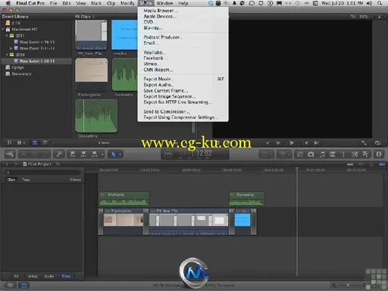The image size is (388, 291).
Task: Expand the New Event 7-11-11 item
Action: pyautogui.click(x=11, y=48)
